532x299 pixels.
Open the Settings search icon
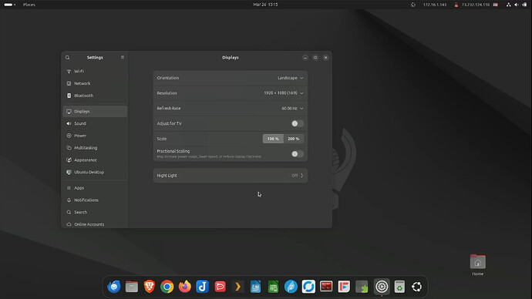click(68, 58)
